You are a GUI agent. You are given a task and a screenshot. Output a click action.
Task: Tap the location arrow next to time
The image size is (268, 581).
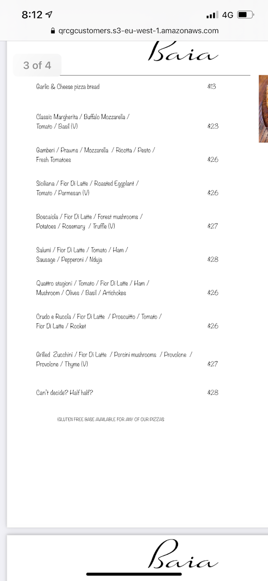pos(49,15)
